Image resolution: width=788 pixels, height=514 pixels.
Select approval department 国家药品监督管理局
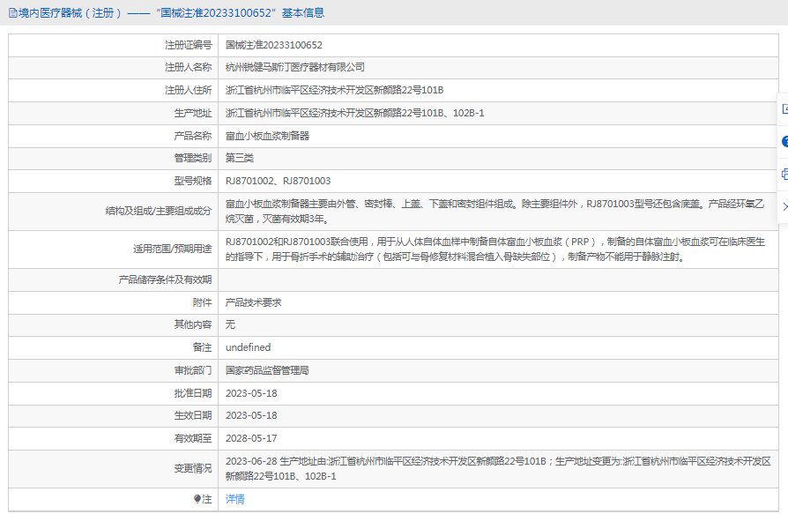tap(267, 370)
